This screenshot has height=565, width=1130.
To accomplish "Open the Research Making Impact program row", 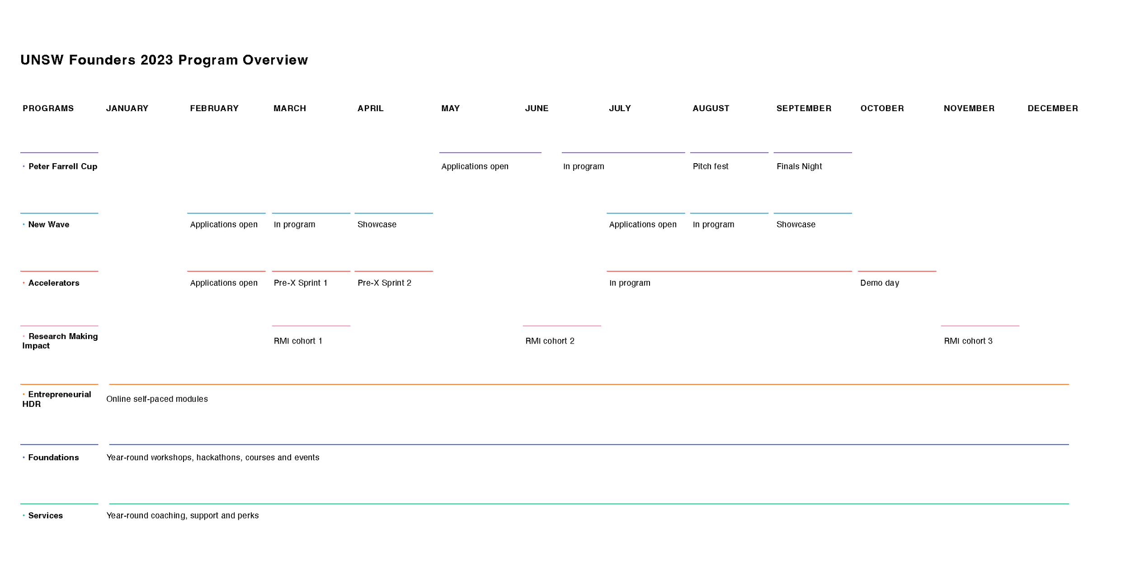I will point(60,341).
